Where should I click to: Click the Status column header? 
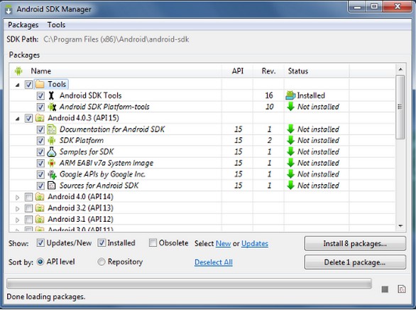click(x=317, y=71)
